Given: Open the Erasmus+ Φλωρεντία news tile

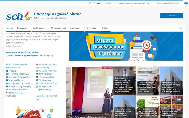Looking at the screenshot, I should tap(124, 81).
